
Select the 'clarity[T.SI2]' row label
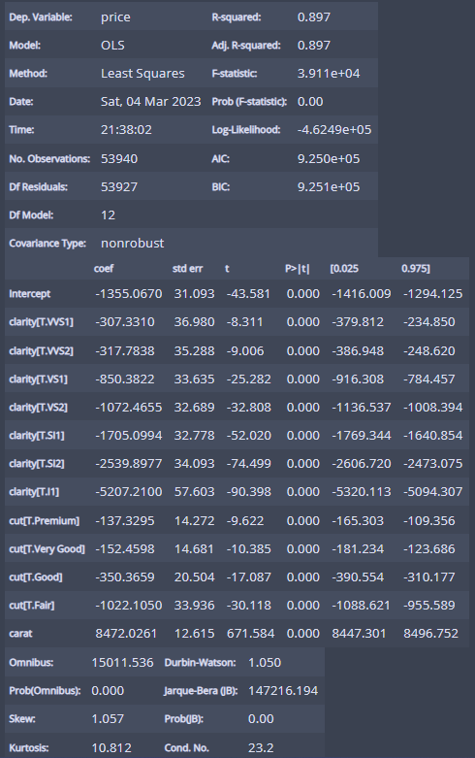(36, 464)
